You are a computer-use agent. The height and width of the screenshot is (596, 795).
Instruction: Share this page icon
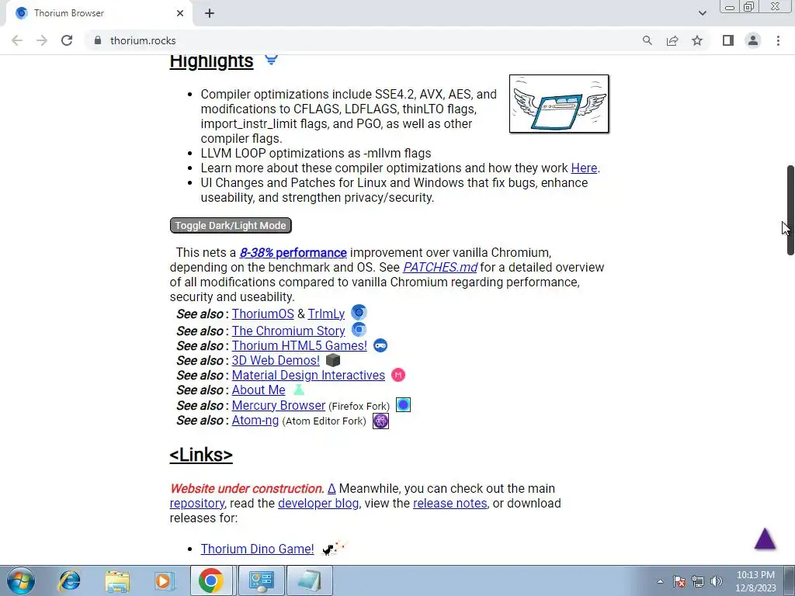tap(672, 40)
